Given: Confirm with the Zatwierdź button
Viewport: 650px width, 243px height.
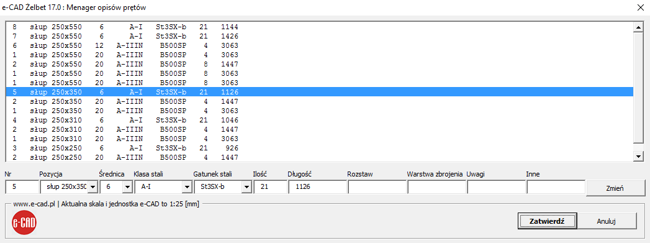Looking at the screenshot, I should point(547,221).
